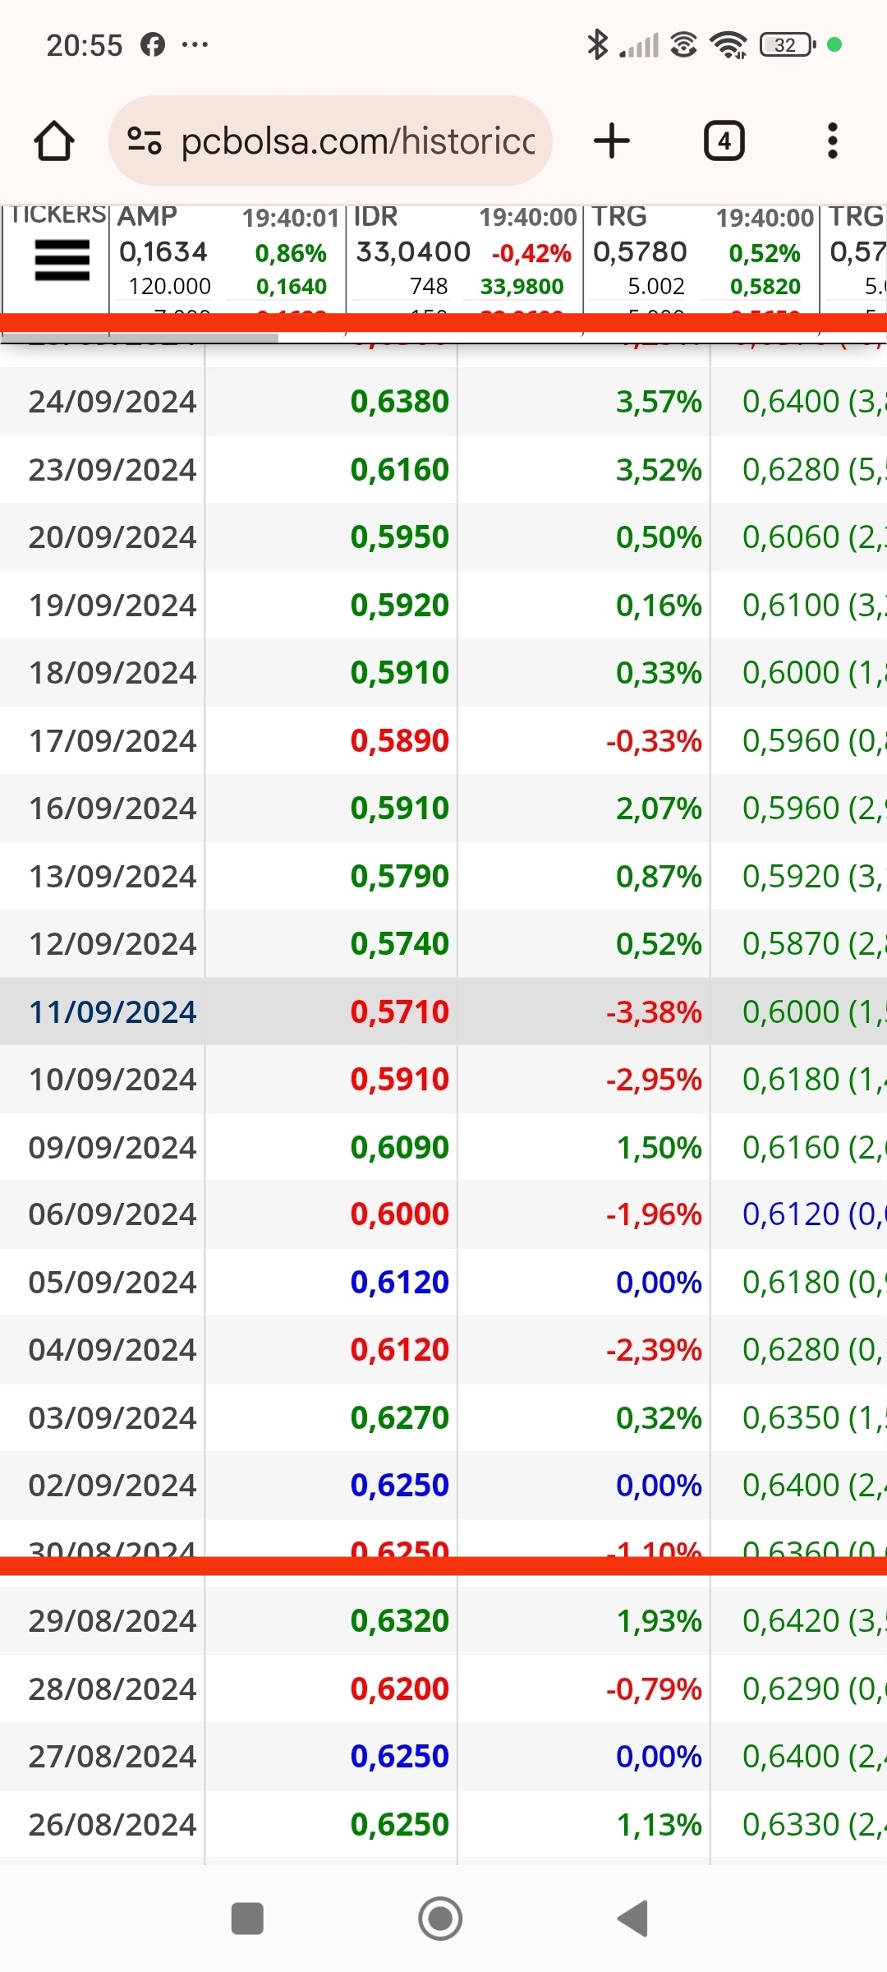Tap the pcbolsa.com URL address field

point(330,141)
